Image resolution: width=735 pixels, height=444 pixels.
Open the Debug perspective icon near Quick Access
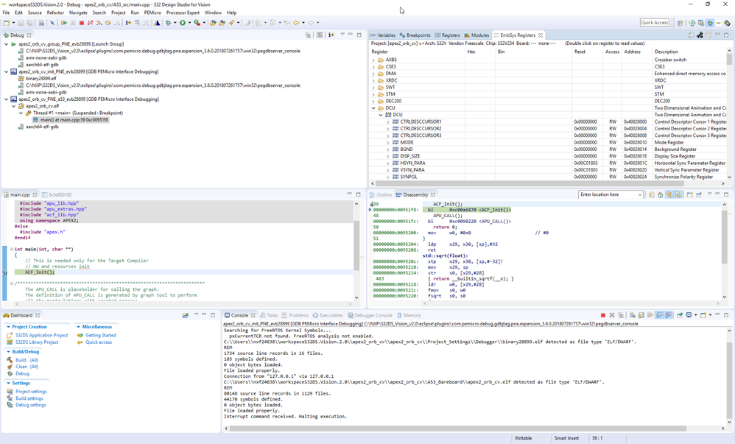(710, 23)
